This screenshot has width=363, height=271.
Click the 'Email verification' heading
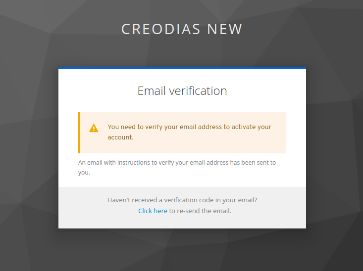click(182, 90)
